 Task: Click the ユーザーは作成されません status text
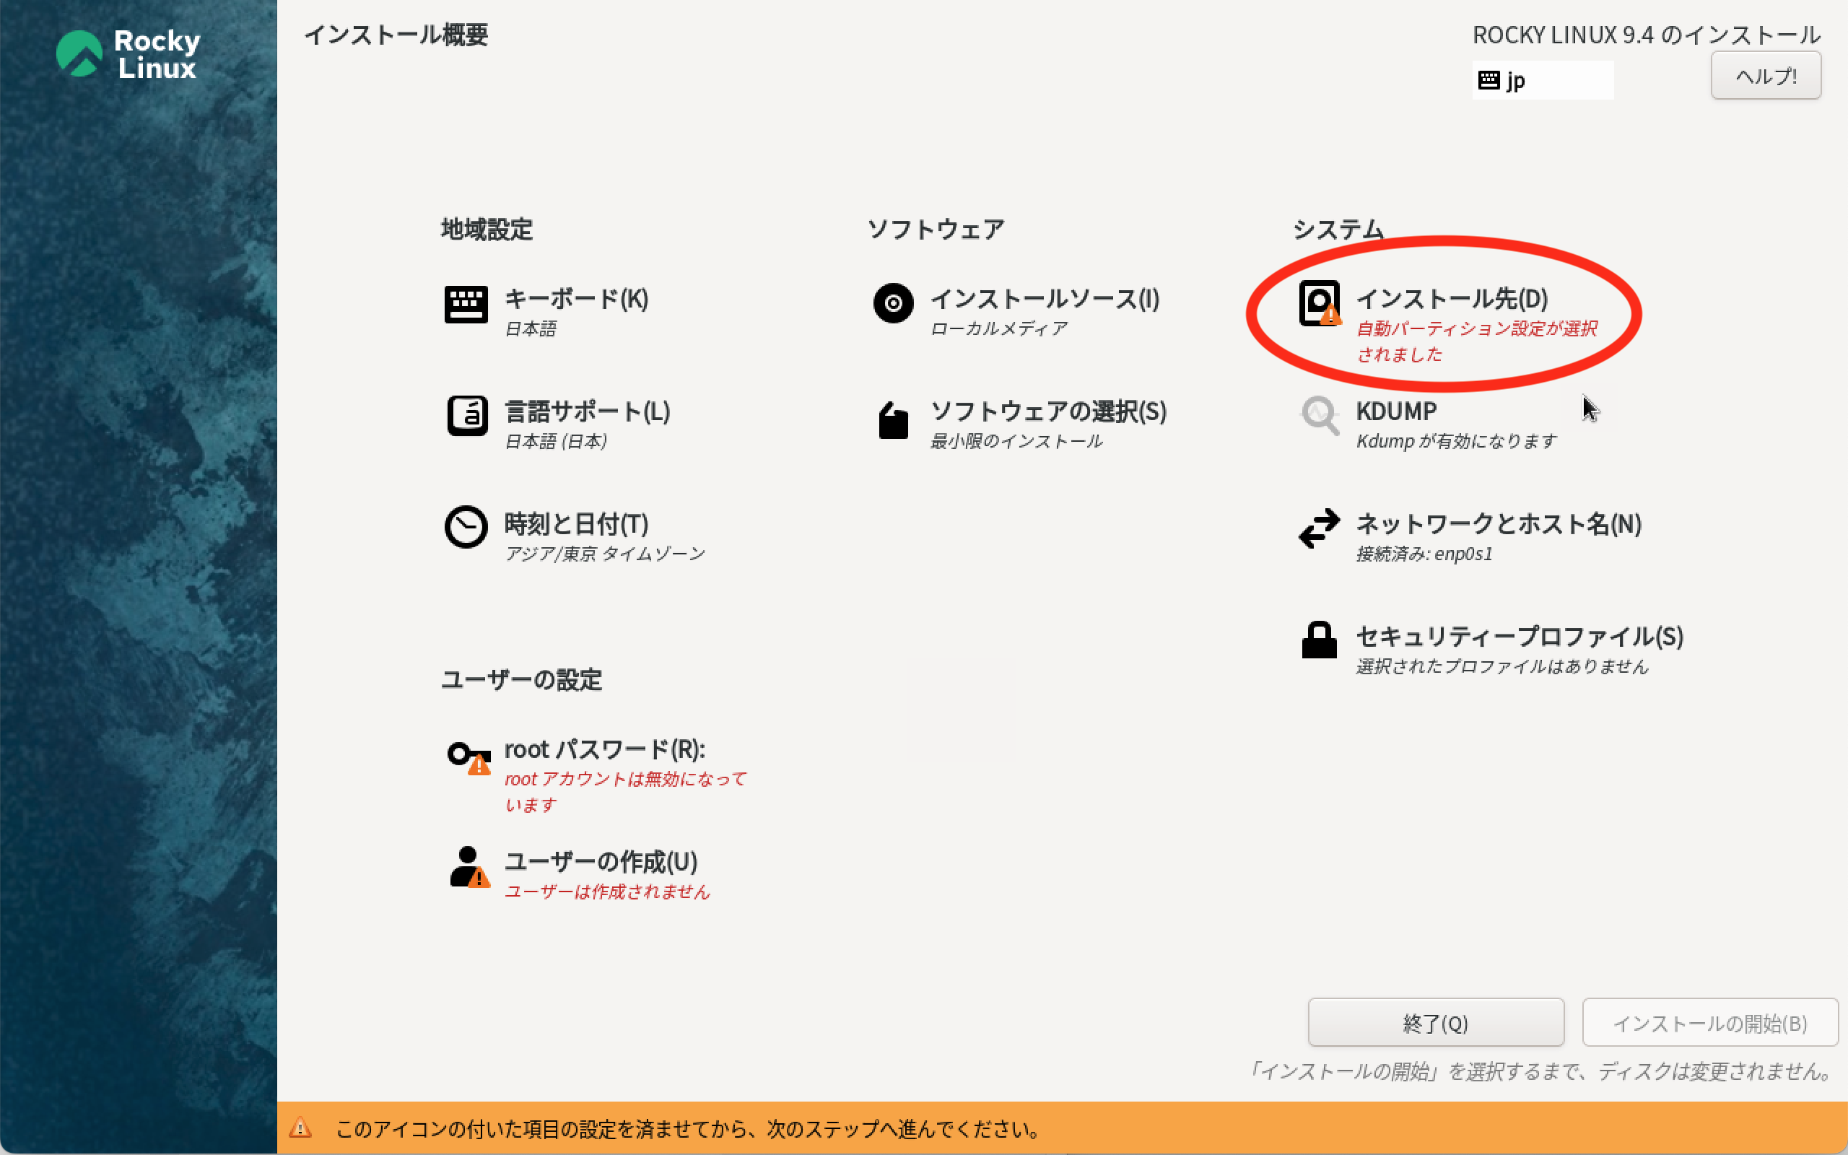click(x=607, y=892)
